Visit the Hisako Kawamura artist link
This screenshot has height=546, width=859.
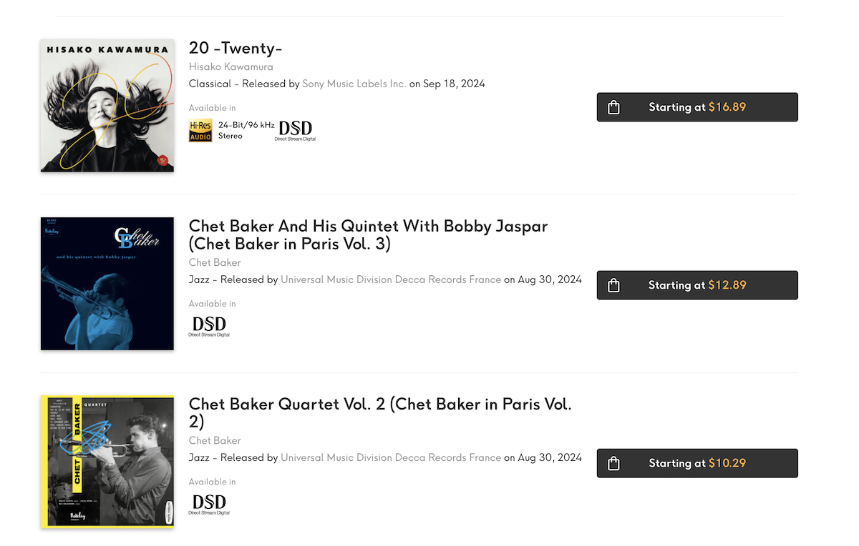click(230, 66)
